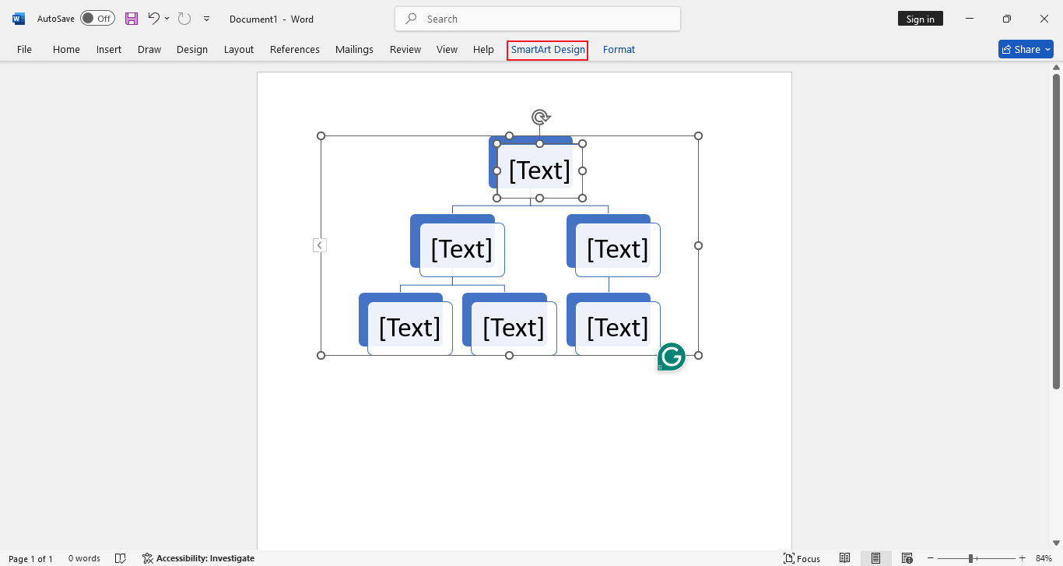Click the Sign in button

(920, 18)
